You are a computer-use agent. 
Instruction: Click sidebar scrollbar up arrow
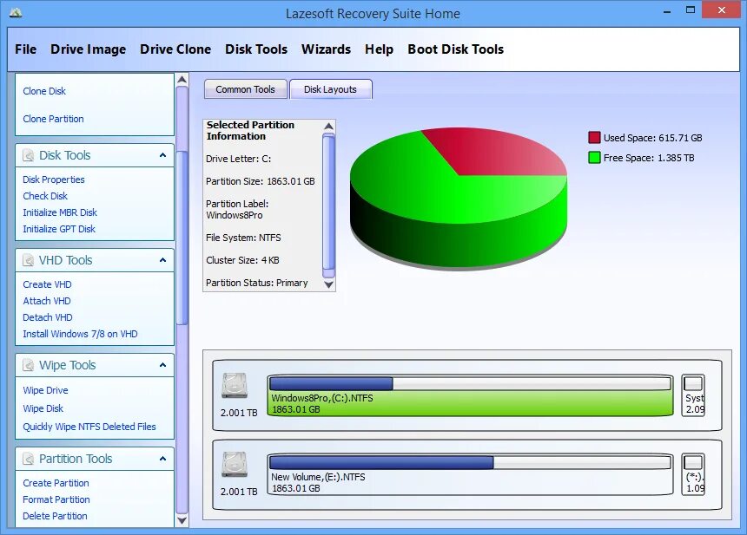(182, 80)
